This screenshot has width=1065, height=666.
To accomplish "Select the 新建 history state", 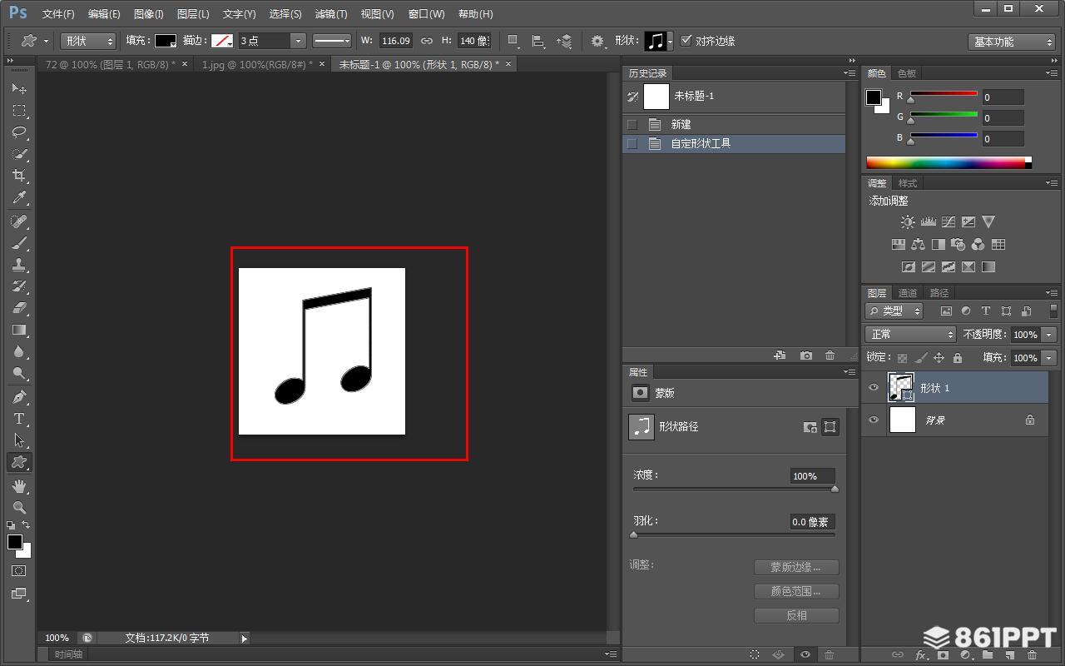I will (734, 124).
